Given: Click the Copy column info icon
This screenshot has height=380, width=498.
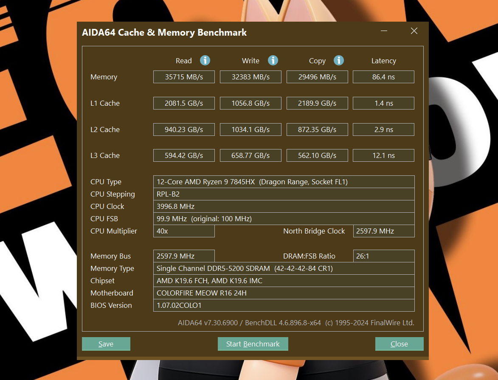Looking at the screenshot, I should click(x=338, y=60).
